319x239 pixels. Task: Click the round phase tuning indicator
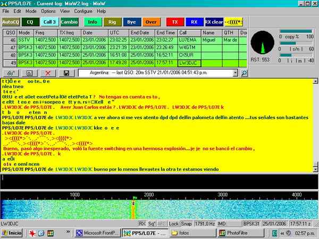pos(263,42)
